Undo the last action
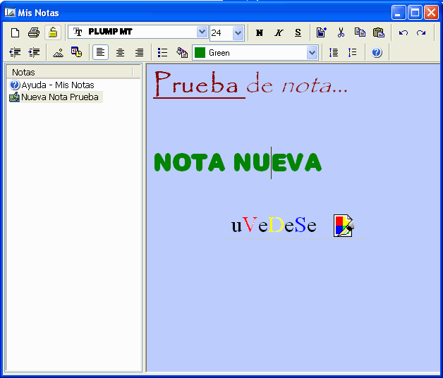 [403, 32]
